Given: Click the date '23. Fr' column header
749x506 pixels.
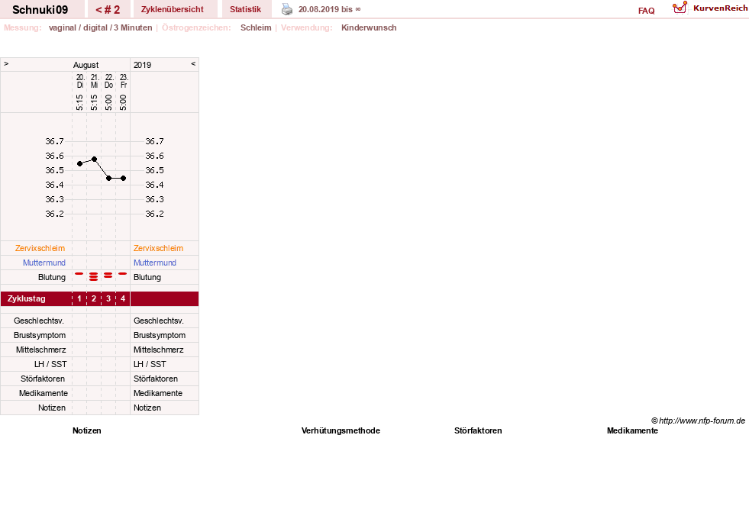Looking at the screenshot, I should point(123,81).
